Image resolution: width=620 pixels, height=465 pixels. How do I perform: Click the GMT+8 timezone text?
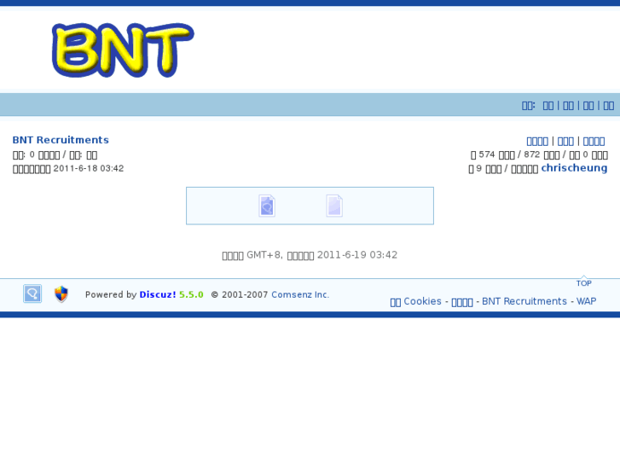click(264, 255)
